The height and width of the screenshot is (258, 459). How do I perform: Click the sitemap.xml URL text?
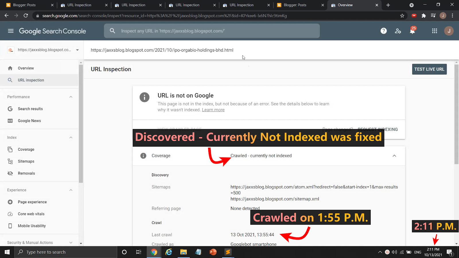[275, 199]
